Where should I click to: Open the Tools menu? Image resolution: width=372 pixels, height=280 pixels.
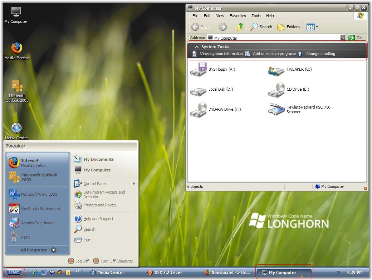(256, 16)
